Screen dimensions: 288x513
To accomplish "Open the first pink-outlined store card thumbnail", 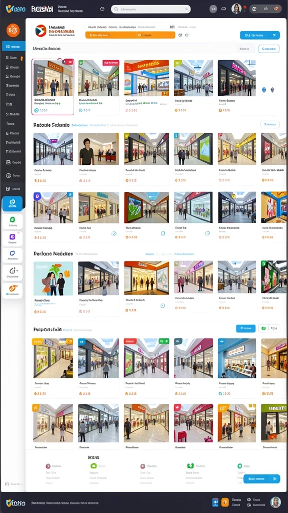I will tap(53, 78).
